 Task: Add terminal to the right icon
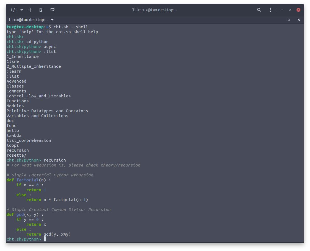click(x=41, y=10)
